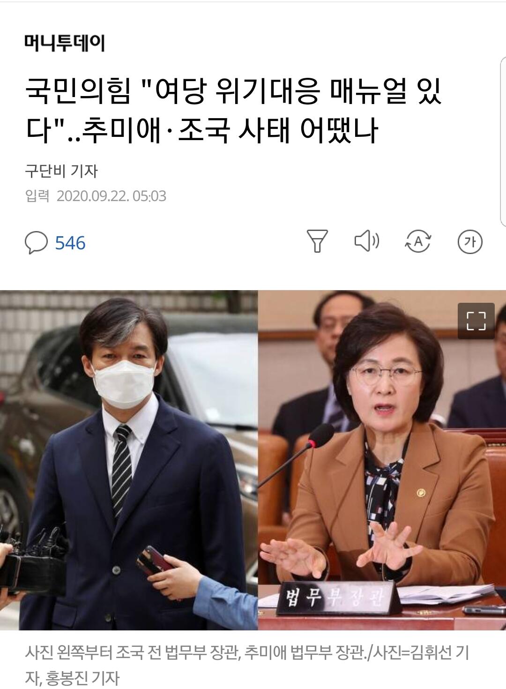Tap the 입력 label before the date
The height and width of the screenshot is (689, 506).
tap(37, 196)
